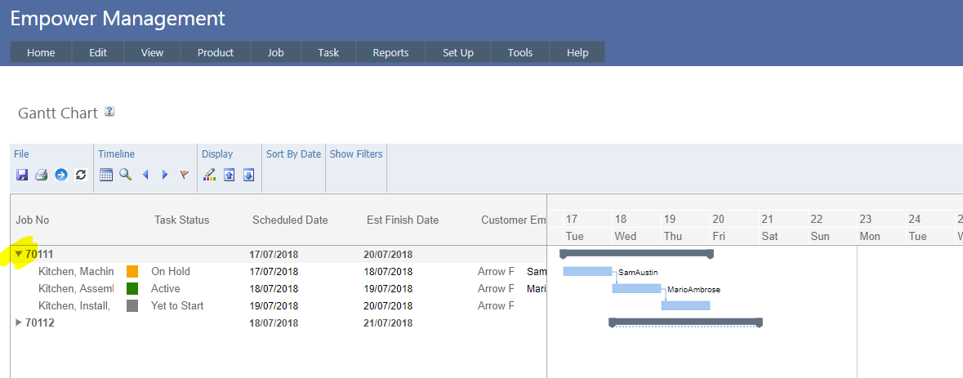Click the blue arrow export icon
Image resolution: width=963 pixels, height=378 pixels.
(x=61, y=175)
